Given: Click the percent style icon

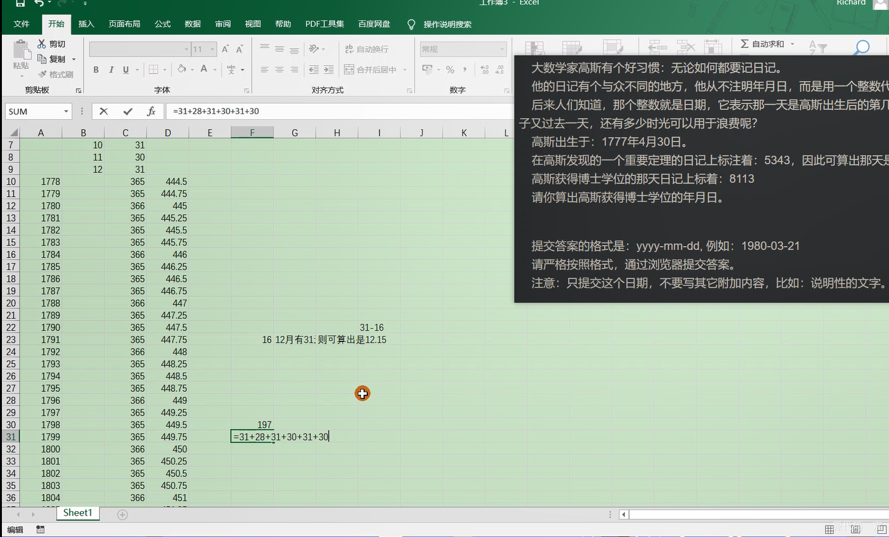Looking at the screenshot, I should click(450, 69).
